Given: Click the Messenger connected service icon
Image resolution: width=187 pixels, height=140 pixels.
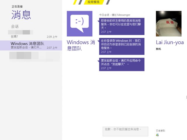Looking at the screenshot, I should tap(157, 135).
